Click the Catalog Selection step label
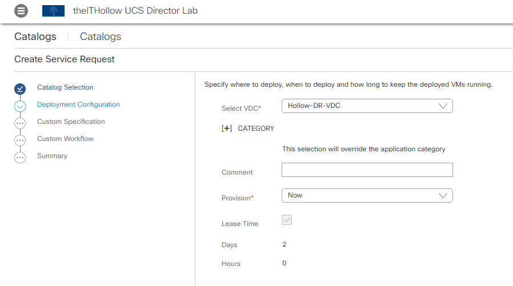 (x=65, y=87)
